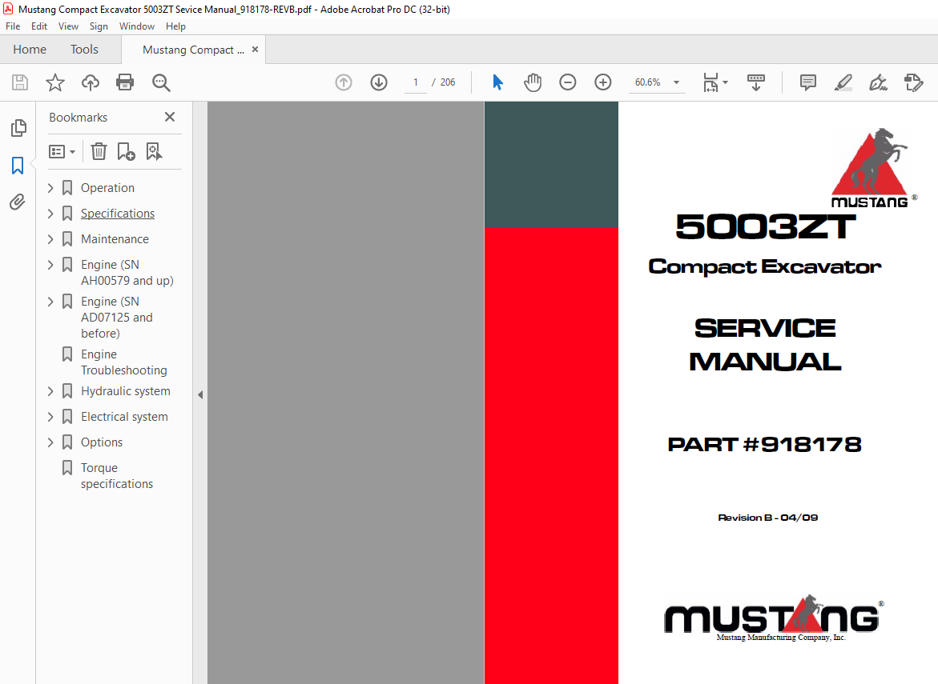Expand the Operation bookmark
Image resolution: width=938 pixels, height=684 pixels.
coord(50,187)
